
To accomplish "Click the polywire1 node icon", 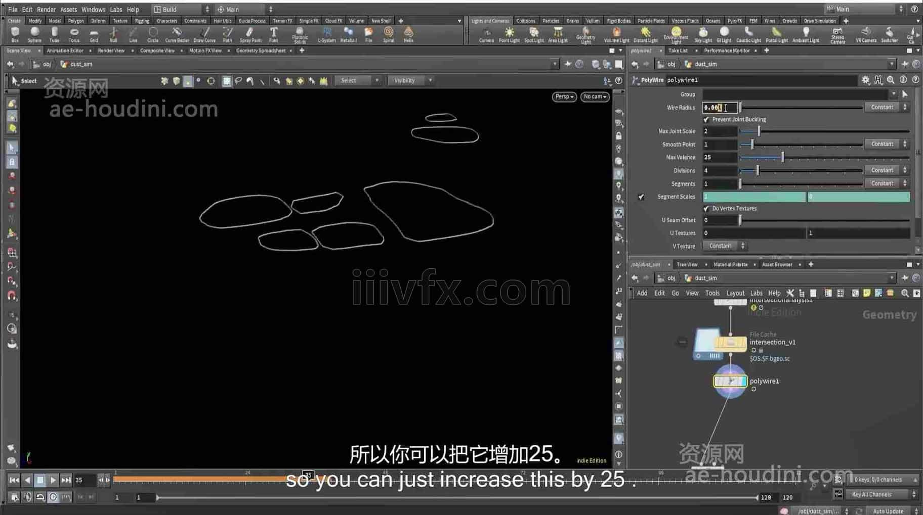I will 730,381.
